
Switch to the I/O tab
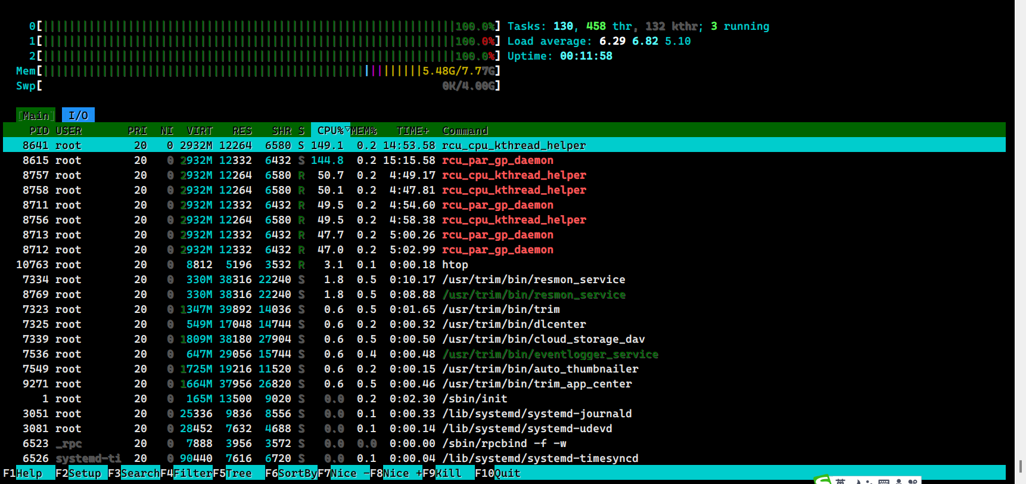click(x=78, y=116)
